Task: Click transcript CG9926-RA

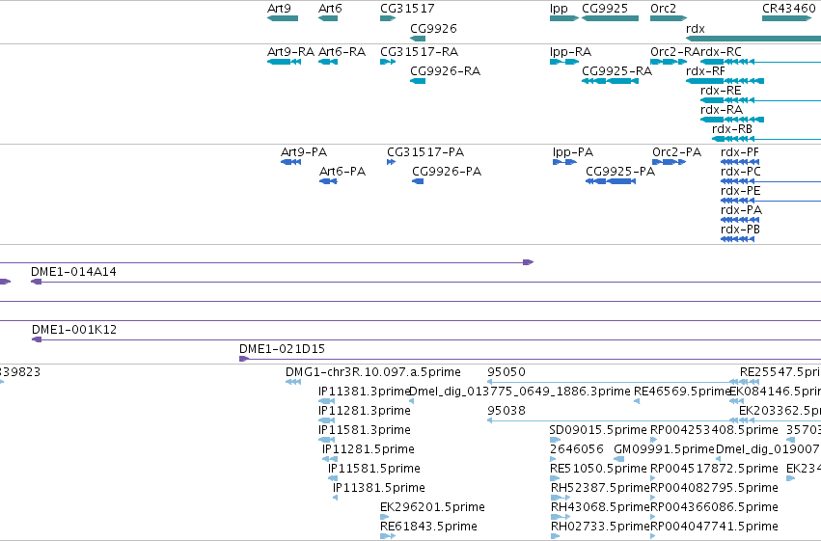Action: click(418, 81)
